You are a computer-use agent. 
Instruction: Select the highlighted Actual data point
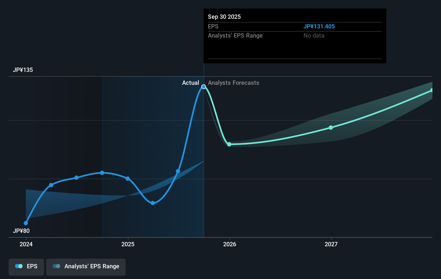pyautogui.click(x=204, y=86)
